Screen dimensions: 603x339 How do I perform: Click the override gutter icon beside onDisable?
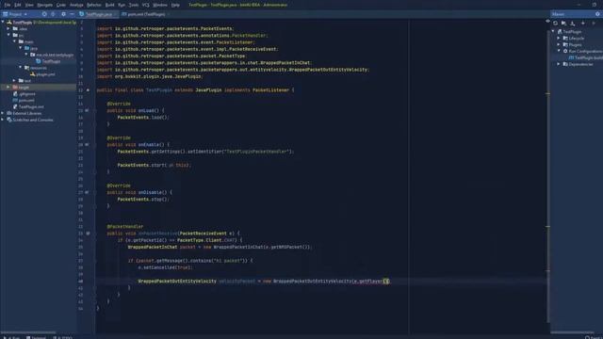click(87, 192)
